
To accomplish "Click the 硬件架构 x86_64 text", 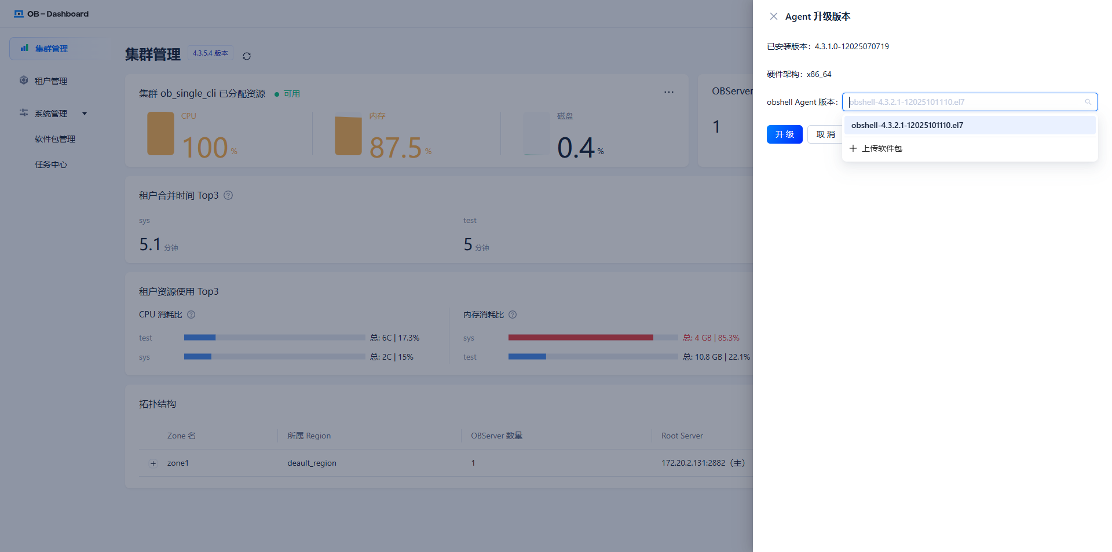I will click(799, 74).
